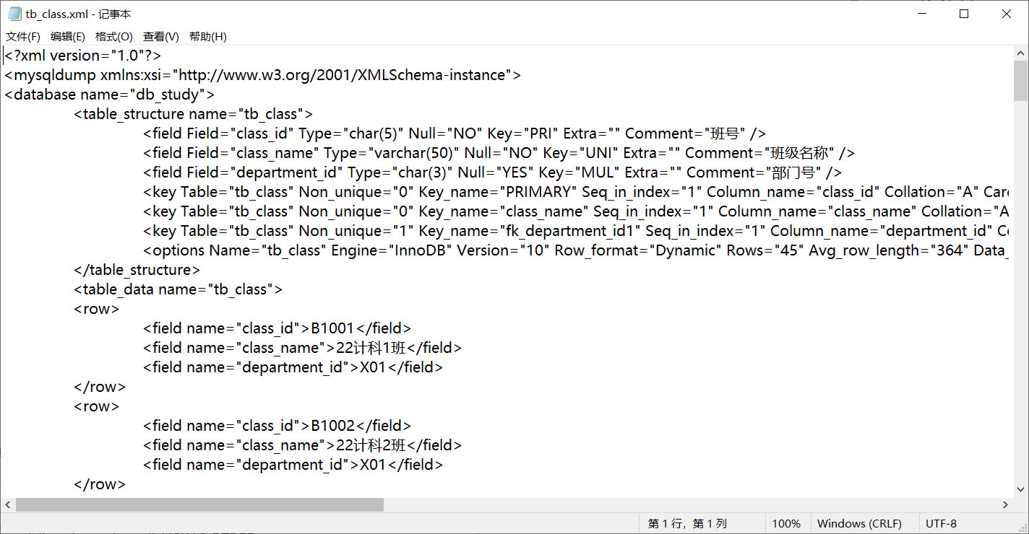Screen dimensions: 1029x534
Task: Click the class_id B1001 field line
Action: (x=277, y=328)
